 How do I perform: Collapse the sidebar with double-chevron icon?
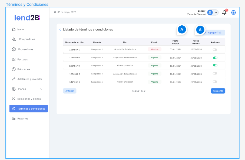pos(55,12)
